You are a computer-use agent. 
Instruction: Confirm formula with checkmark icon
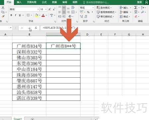[x=29, y=28]
